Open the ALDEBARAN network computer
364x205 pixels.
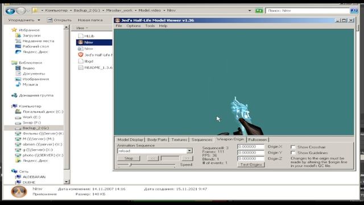(x=30, y=177)
